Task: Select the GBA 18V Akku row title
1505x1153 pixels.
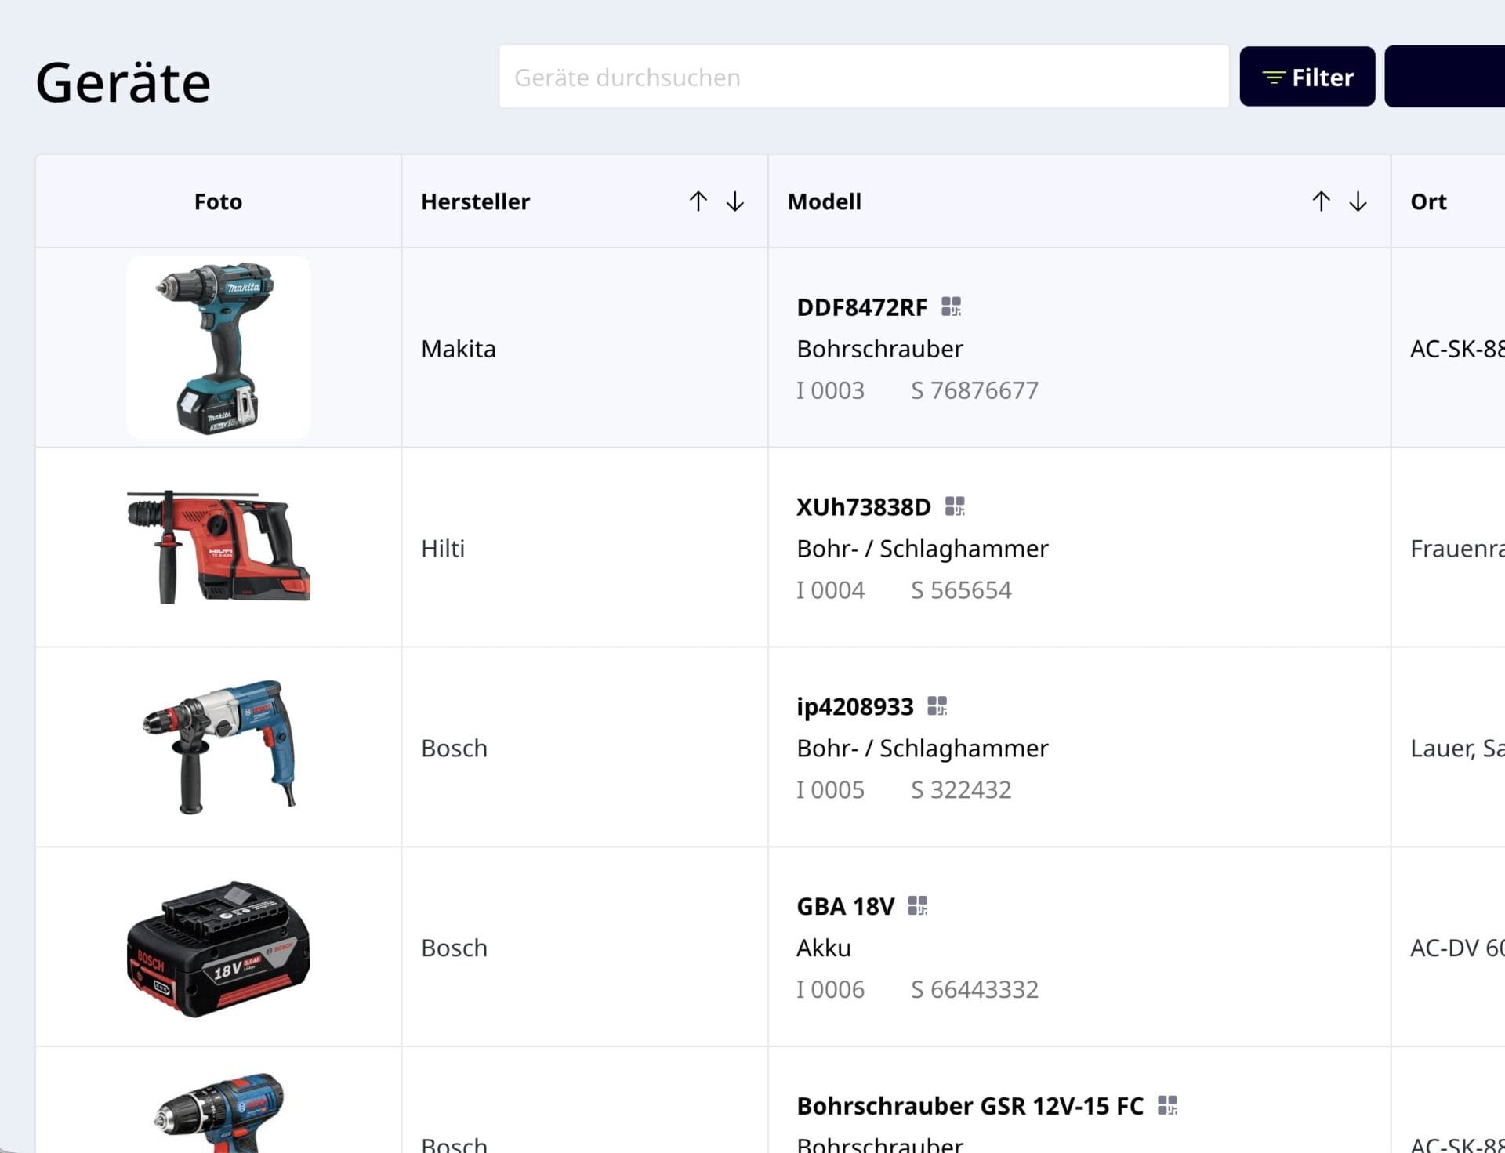Action: (845, 907)
